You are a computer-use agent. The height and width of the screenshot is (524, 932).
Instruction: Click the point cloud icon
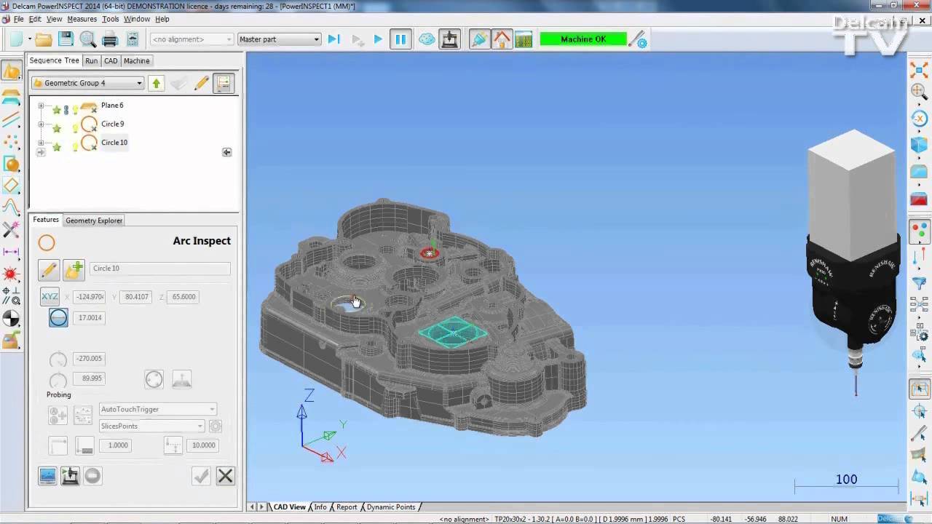point(427,39)
